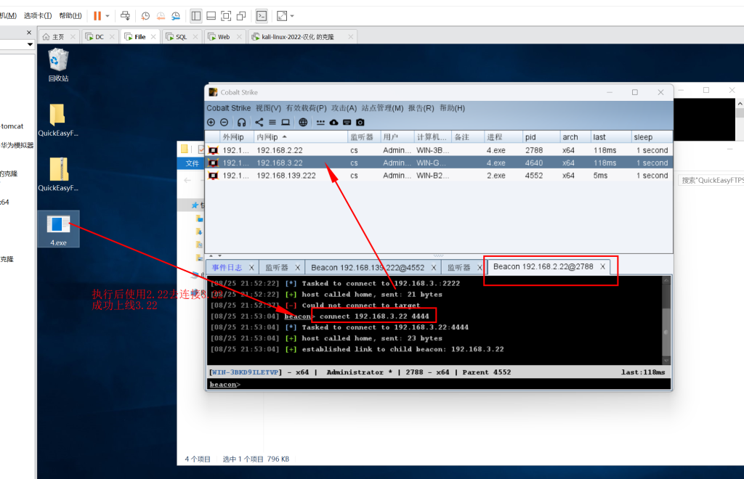Open the 报告(R) menu

(x=421, y=108)
